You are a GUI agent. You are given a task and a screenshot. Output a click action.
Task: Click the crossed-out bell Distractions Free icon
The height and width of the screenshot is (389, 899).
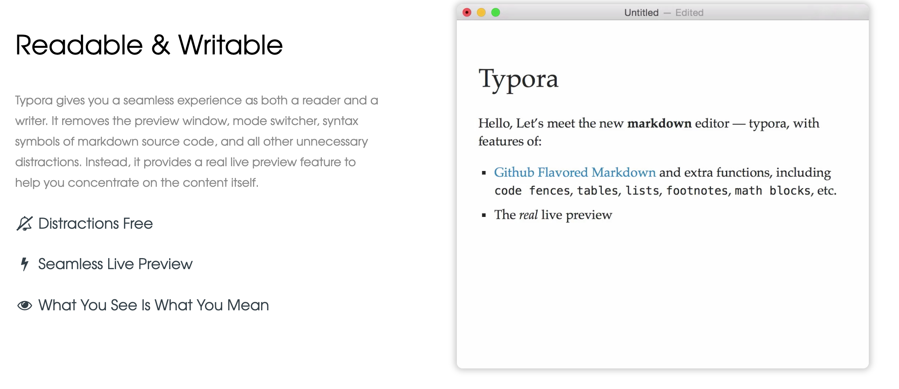click(x=24, y=224)
